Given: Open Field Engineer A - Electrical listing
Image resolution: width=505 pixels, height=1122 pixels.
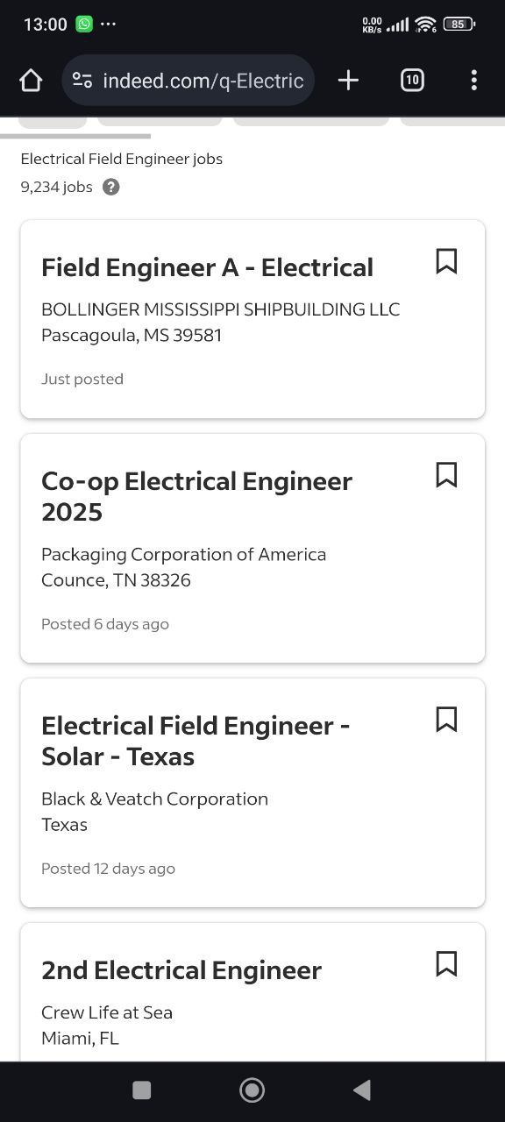Looking at the screenshot, I should (207, 267).
